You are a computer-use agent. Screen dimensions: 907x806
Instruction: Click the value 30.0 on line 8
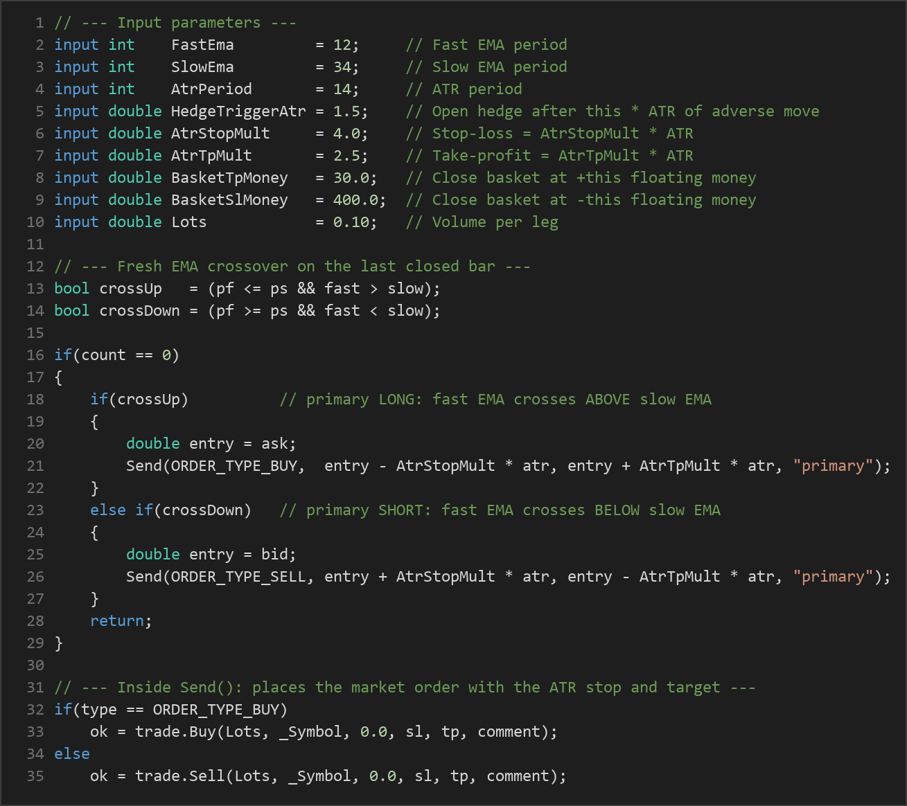click(351, 178)
